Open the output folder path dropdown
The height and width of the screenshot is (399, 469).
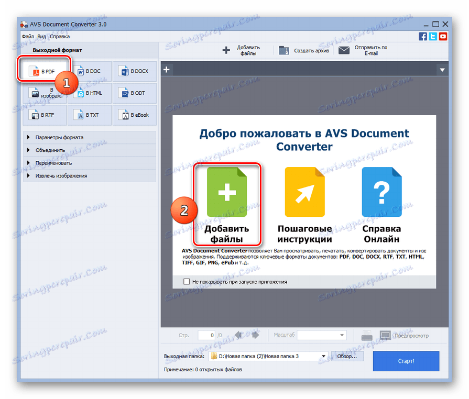click(x=323, y=356)
